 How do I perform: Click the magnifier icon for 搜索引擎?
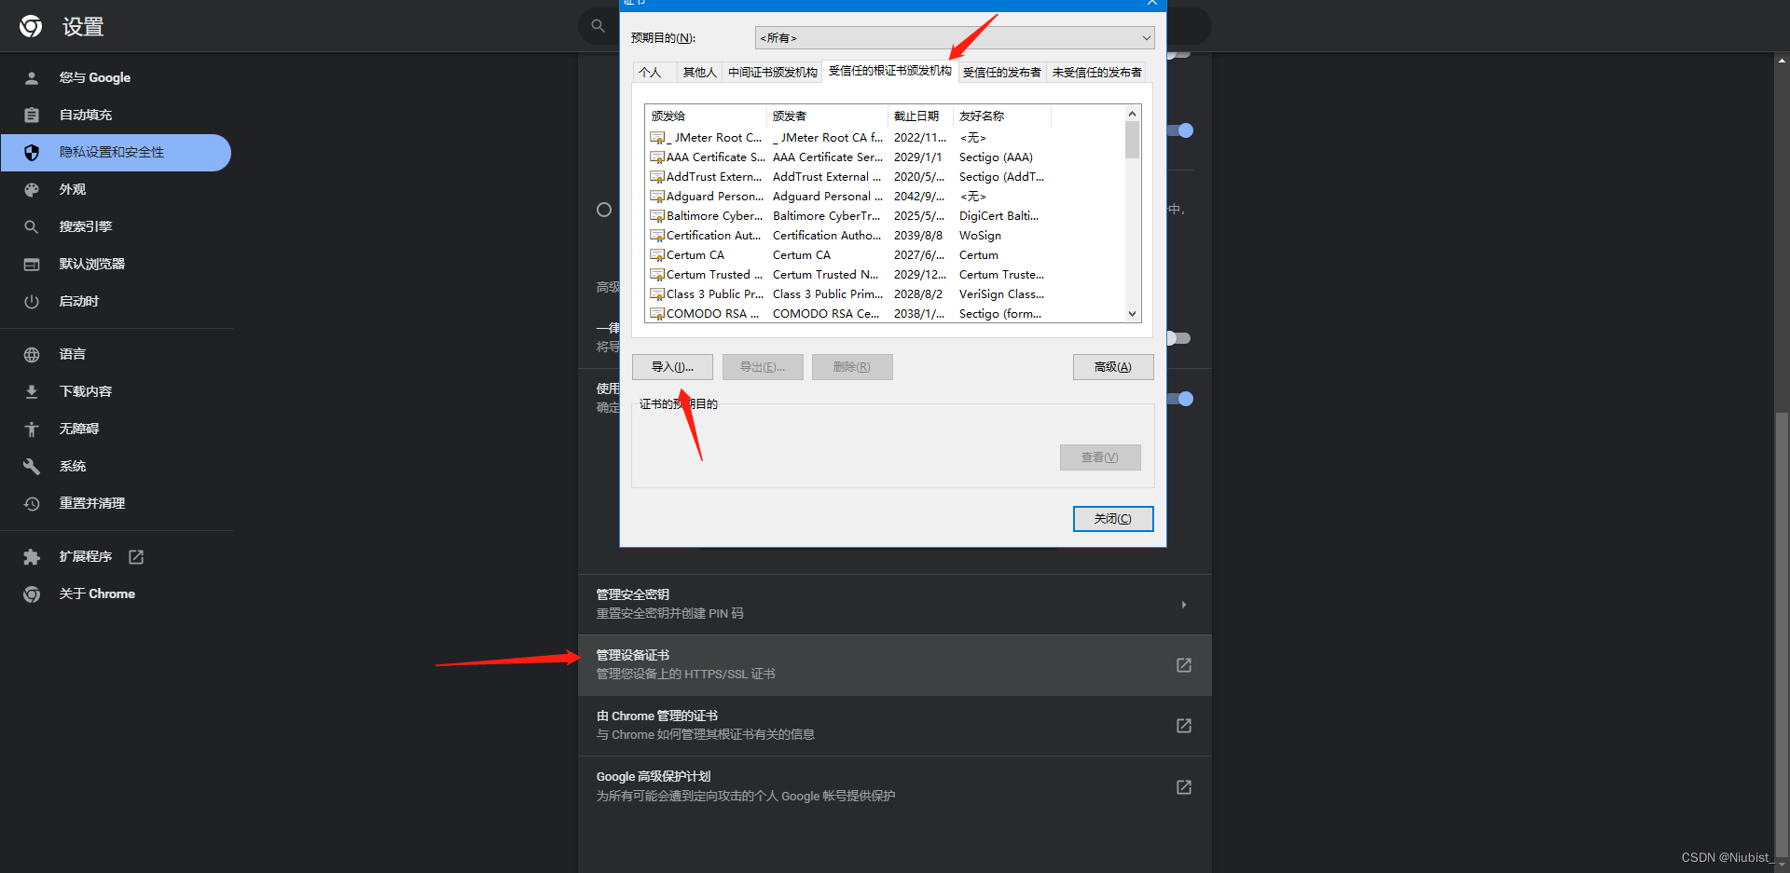[32, 226]
